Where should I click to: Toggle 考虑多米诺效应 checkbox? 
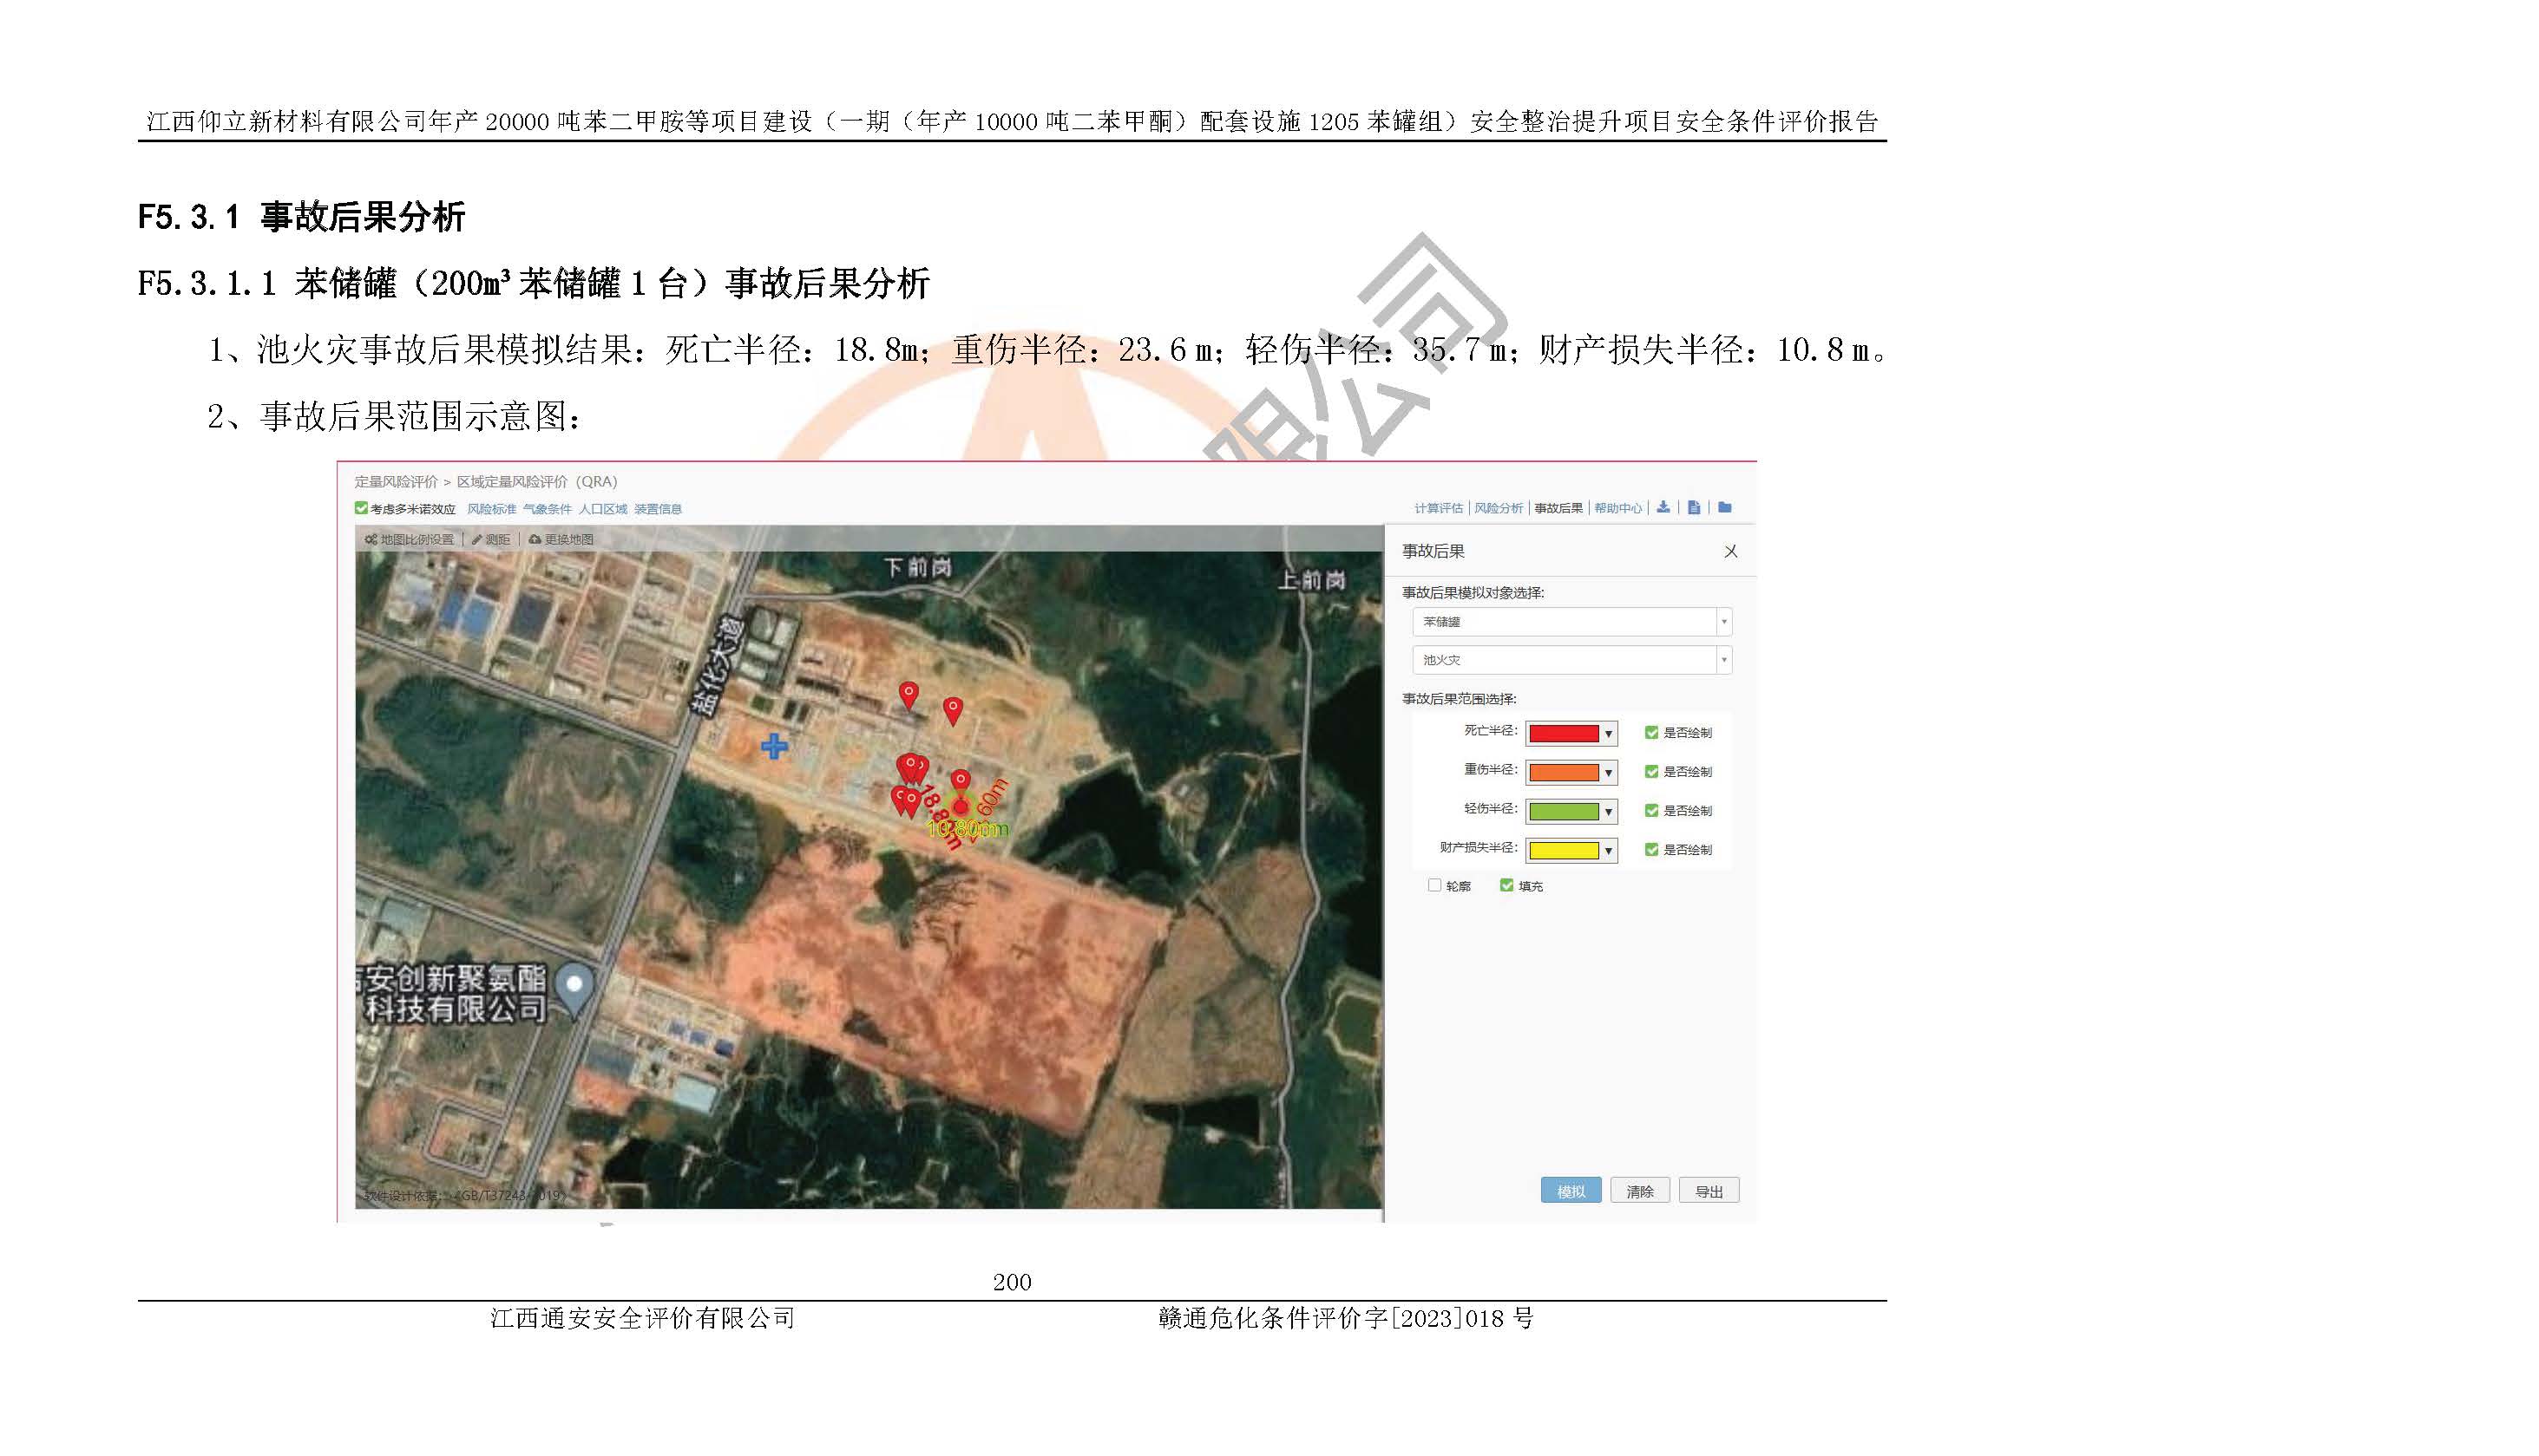pos(361,508)
